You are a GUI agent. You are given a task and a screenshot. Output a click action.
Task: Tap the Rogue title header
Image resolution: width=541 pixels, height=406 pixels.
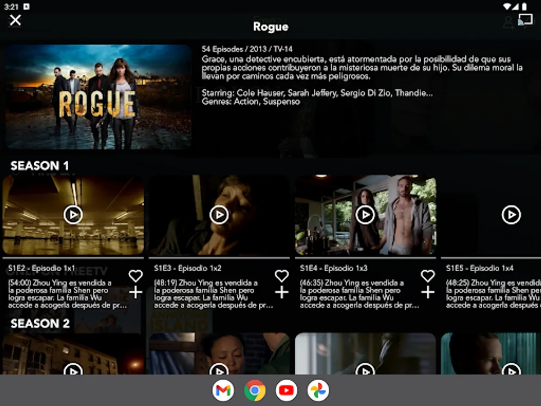(x=270, y=27)
